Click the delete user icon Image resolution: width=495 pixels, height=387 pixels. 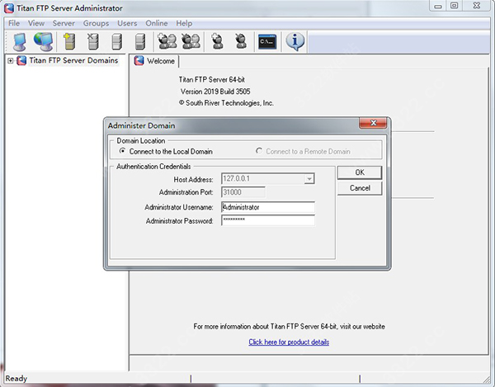(241, 41)
